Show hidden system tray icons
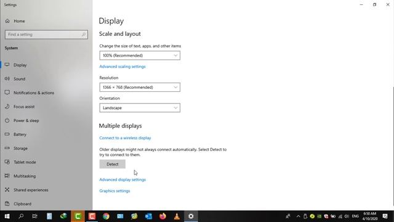The height and width of the screenshot is (222, 394). pos(298,216)
